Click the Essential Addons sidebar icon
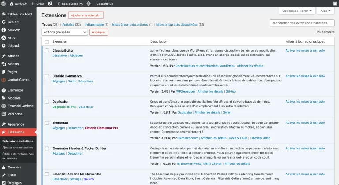The height and width of the screenshot is (185, 339). click(4, 106)
